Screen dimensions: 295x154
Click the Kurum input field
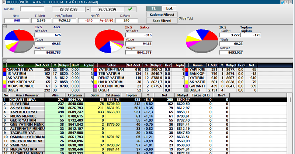click(32, 9)
